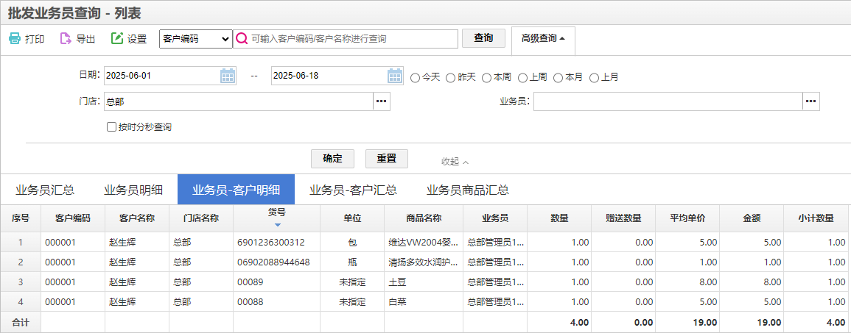Screen dimensions: 851x333
Task: Click 收起 to collapse filters
Action: pos(455,162)
